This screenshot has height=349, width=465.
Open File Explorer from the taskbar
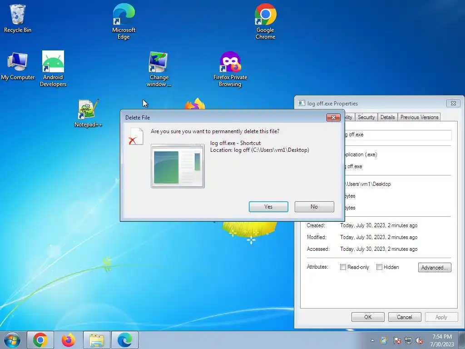pos(97,340)
